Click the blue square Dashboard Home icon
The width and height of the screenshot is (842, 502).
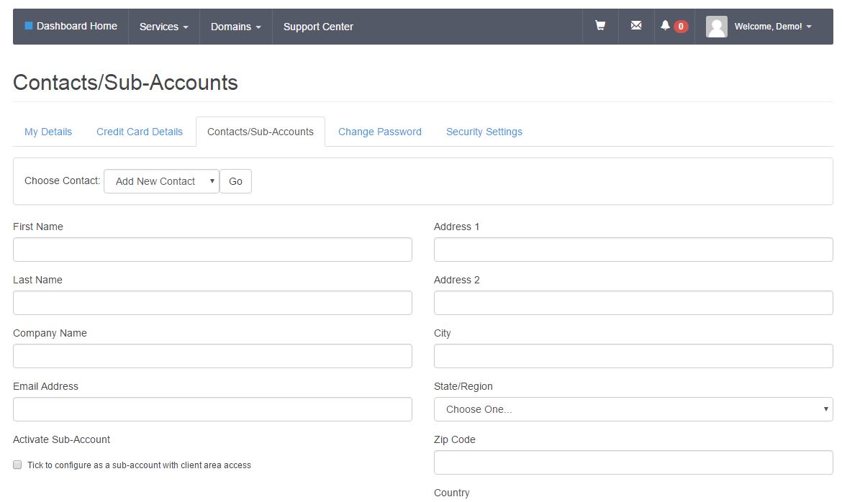click(29, 25)
